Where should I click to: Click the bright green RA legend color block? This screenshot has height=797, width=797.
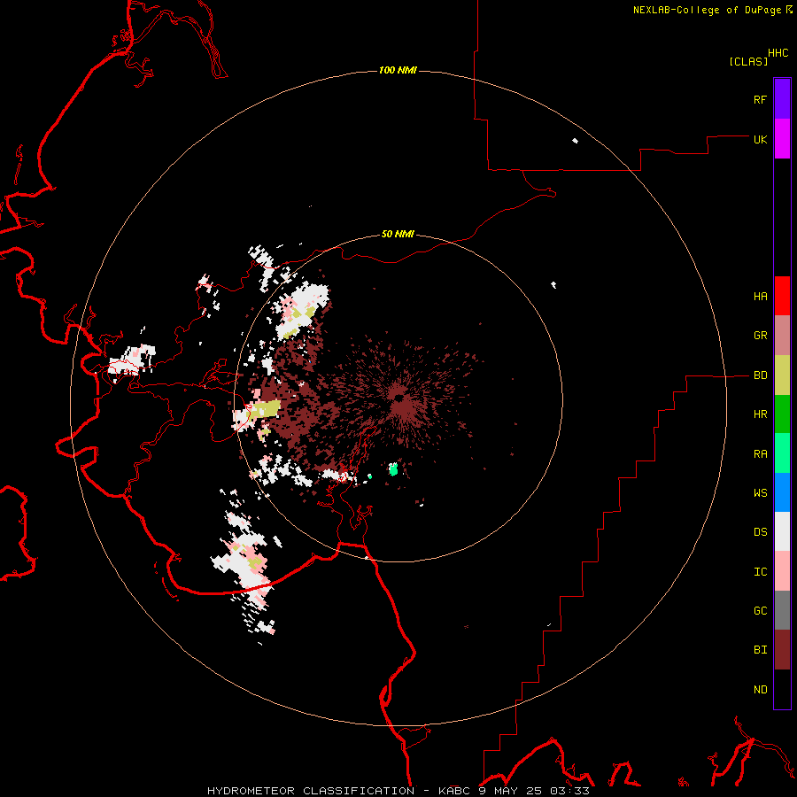coord(782,453)
